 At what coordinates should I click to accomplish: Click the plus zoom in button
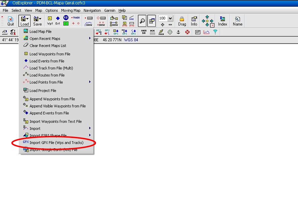[x=162, y=24]
